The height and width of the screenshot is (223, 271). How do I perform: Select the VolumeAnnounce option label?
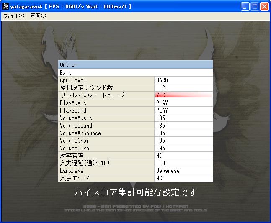106,133
